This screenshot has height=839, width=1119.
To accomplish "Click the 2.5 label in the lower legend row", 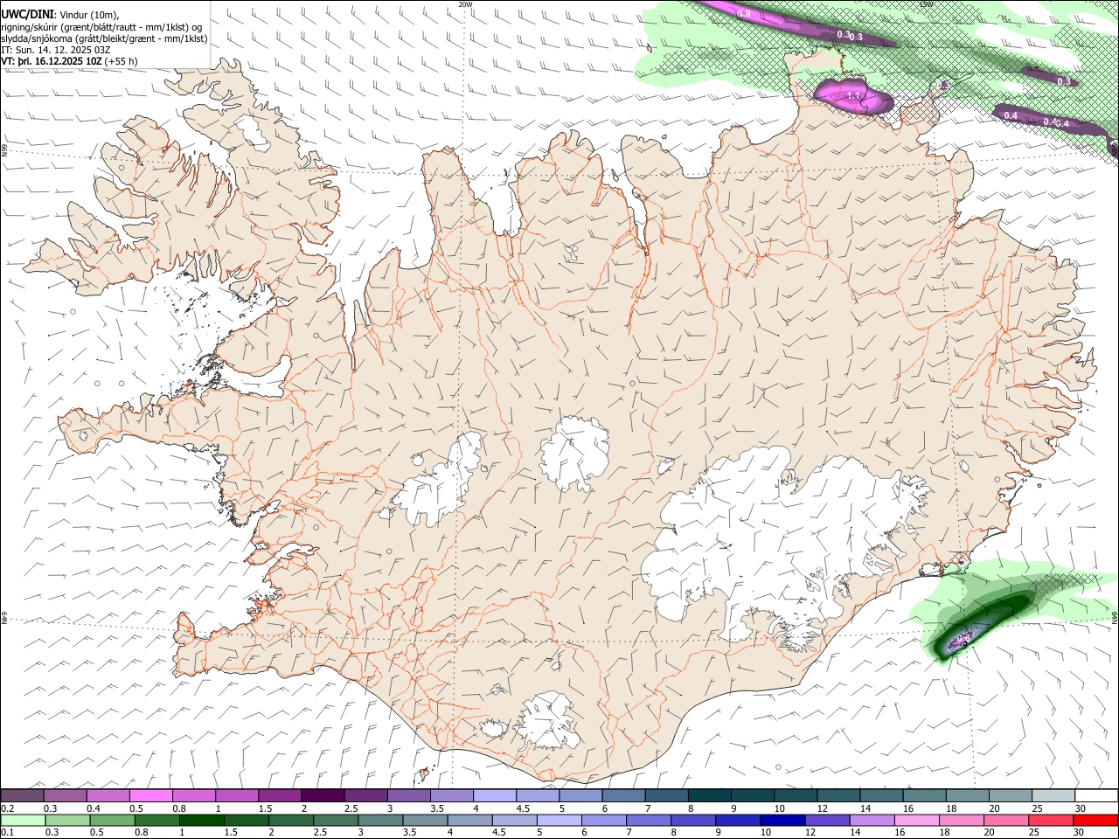I will click(319, 833).
